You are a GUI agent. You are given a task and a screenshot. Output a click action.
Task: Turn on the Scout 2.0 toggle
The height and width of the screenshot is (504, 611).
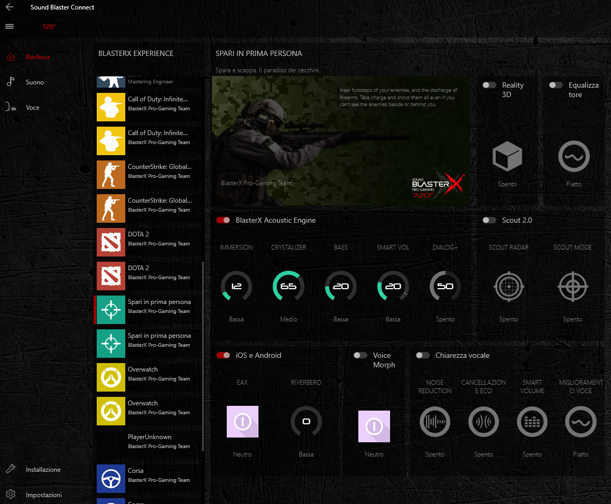[x=489, y=220]
